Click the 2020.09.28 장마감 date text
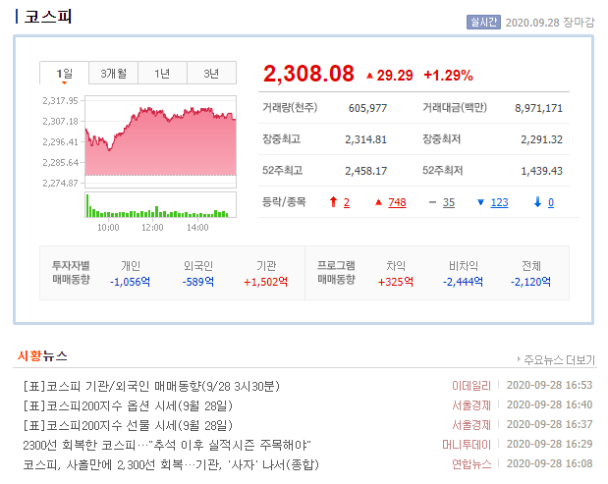 550,23
